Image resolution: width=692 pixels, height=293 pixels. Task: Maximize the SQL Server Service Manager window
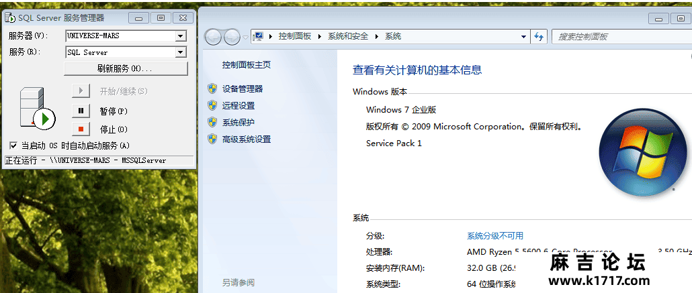(x=161, y=18)
